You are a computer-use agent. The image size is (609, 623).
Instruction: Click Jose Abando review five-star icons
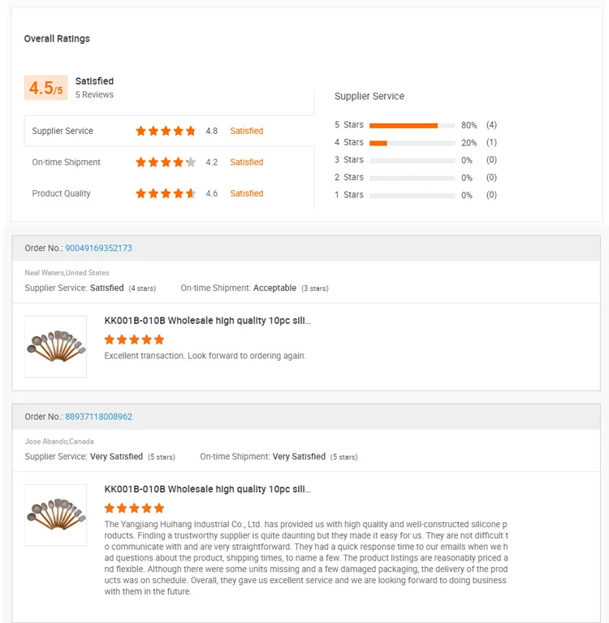[x=134, y=508]
